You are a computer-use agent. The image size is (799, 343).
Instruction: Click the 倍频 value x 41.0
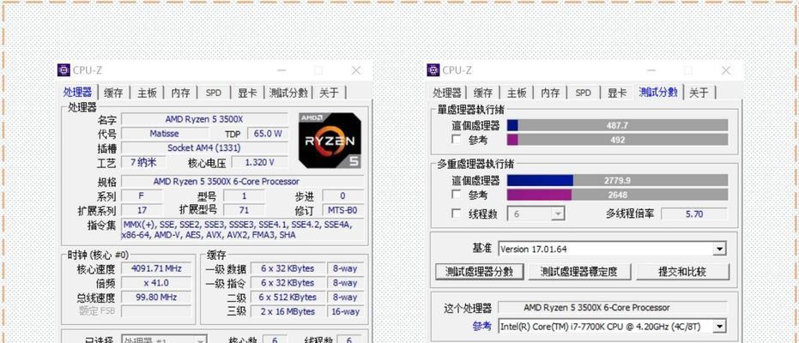point(156,282)
